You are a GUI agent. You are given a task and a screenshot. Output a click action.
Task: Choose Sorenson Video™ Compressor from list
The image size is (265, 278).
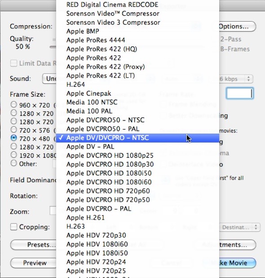137,13
